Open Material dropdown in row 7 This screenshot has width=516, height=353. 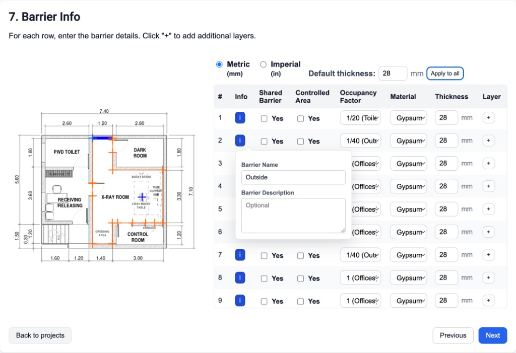[409, 255]
